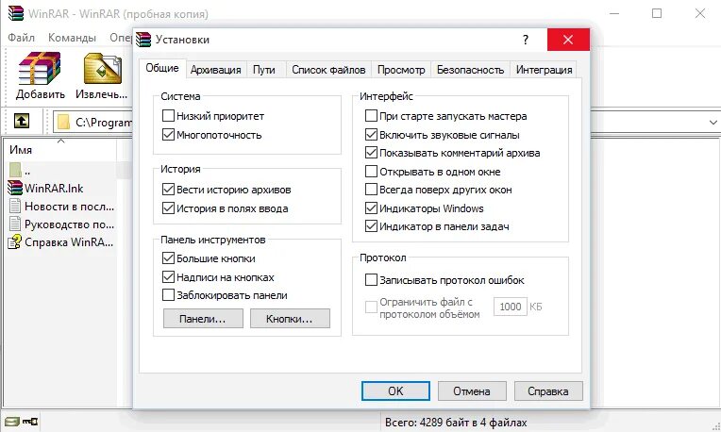Click the question mark help button in the dialog

pos(526,40)
